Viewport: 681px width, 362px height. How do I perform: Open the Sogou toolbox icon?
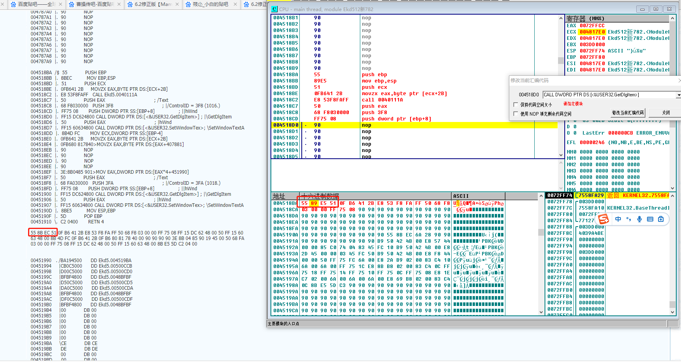661,219
